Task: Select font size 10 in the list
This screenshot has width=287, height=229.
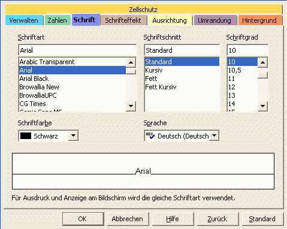Action: (x=243, y=62)
